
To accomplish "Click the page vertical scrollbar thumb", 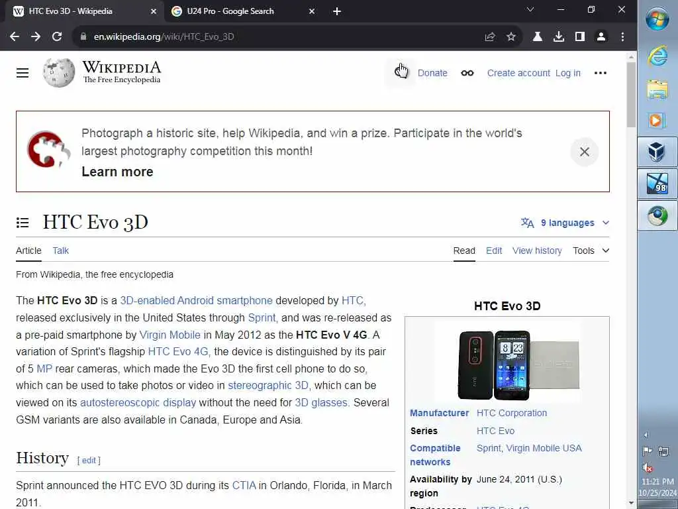I will coord(631,94).
